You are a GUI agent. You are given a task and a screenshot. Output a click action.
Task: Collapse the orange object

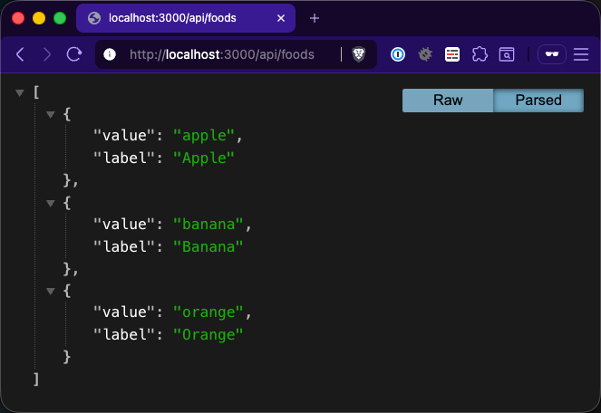tap(51, 292)
